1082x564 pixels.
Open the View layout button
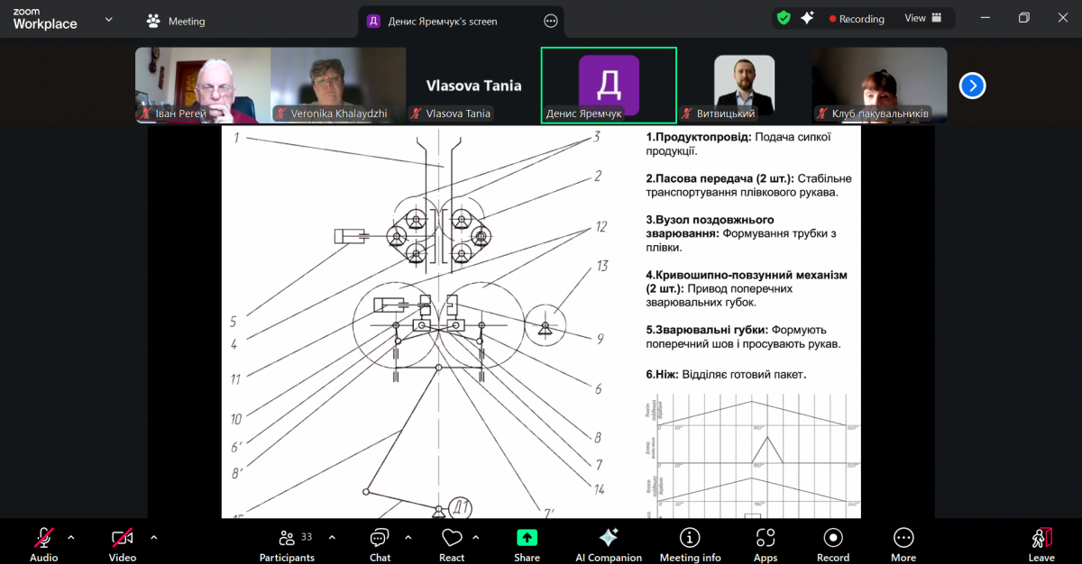[922, 18]
